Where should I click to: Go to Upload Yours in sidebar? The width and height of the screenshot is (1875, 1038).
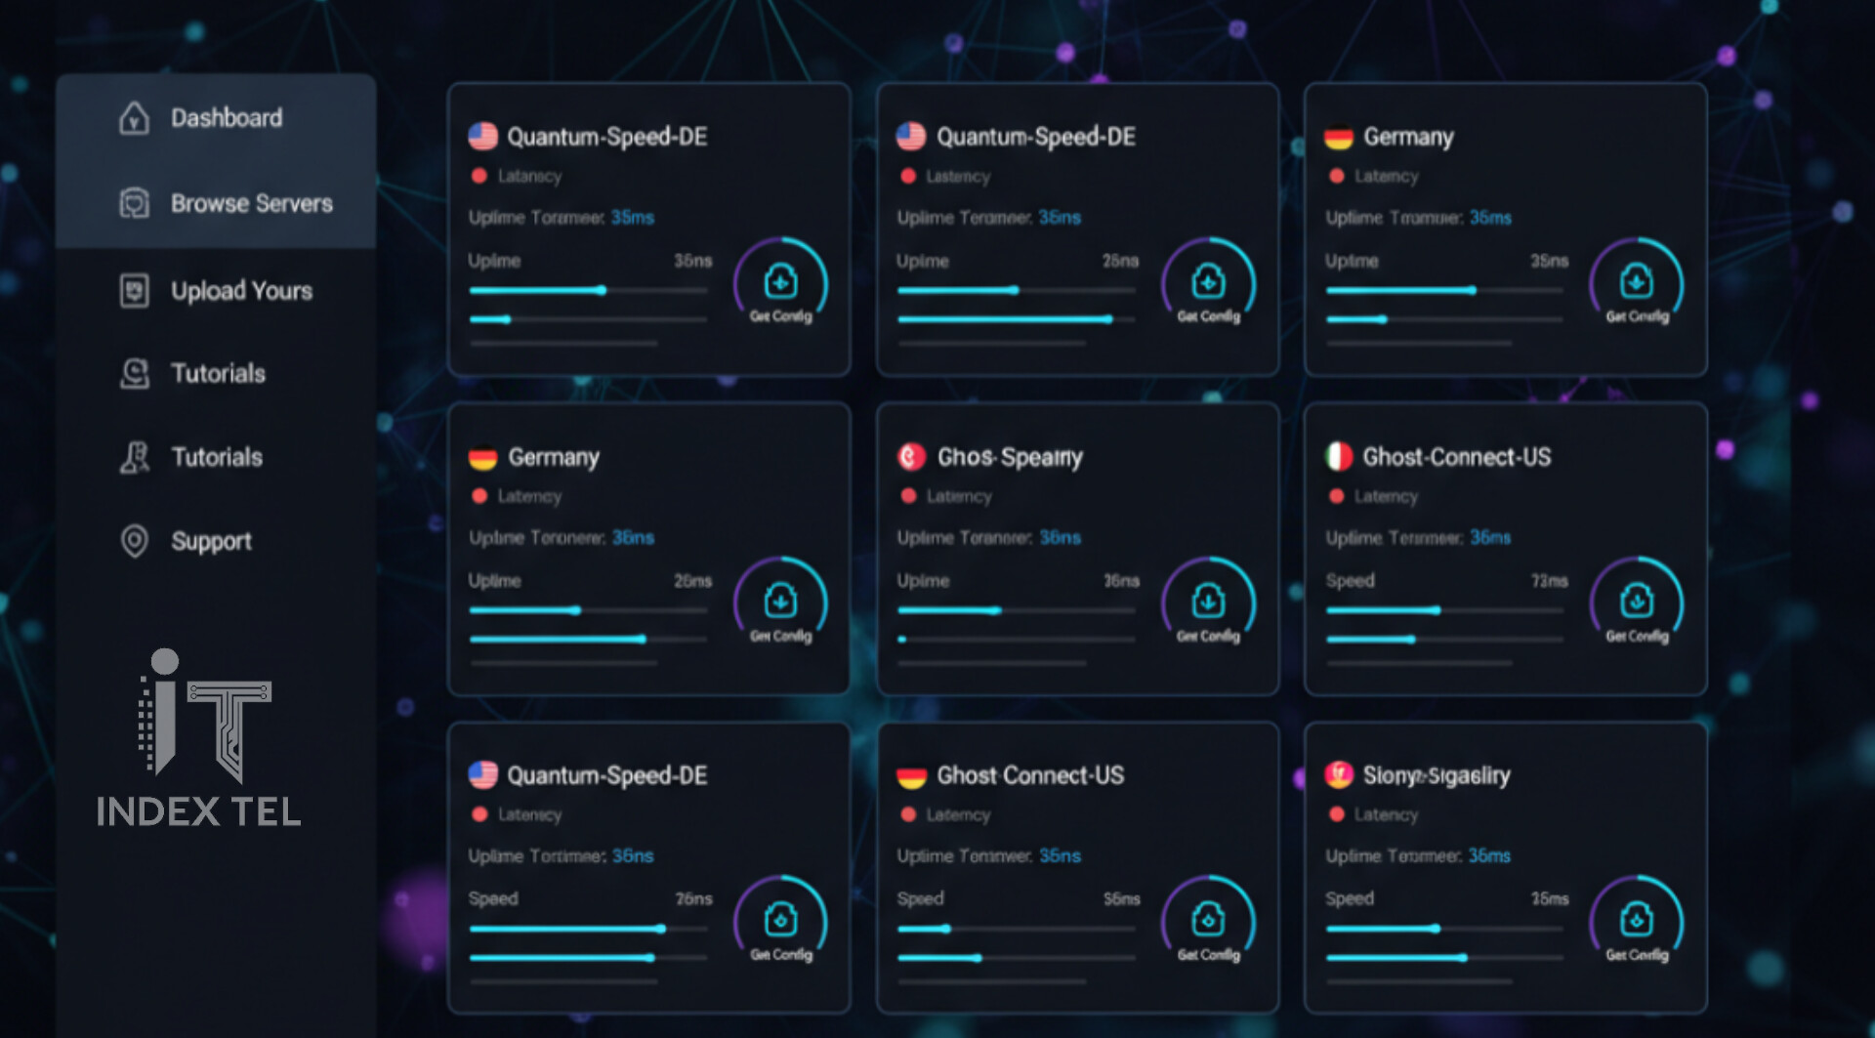point(241,290)
